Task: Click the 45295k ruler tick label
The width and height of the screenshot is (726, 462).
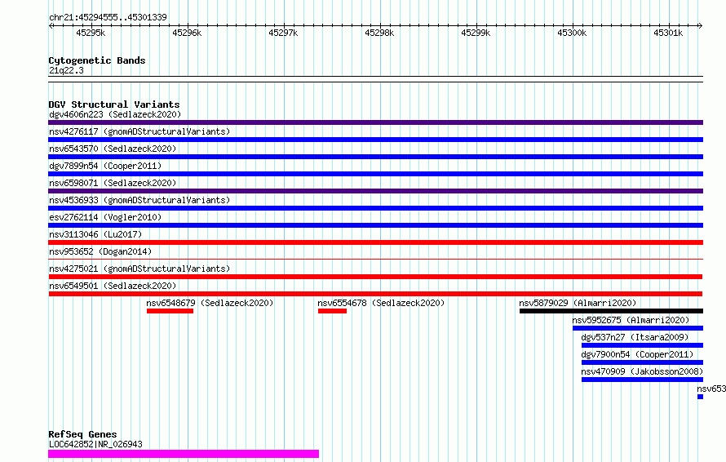Action: [91, 33]
